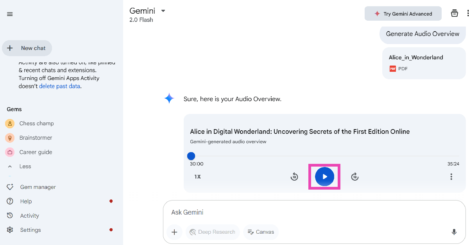Toggle the hamburger main menu

(x=10, y=14)
